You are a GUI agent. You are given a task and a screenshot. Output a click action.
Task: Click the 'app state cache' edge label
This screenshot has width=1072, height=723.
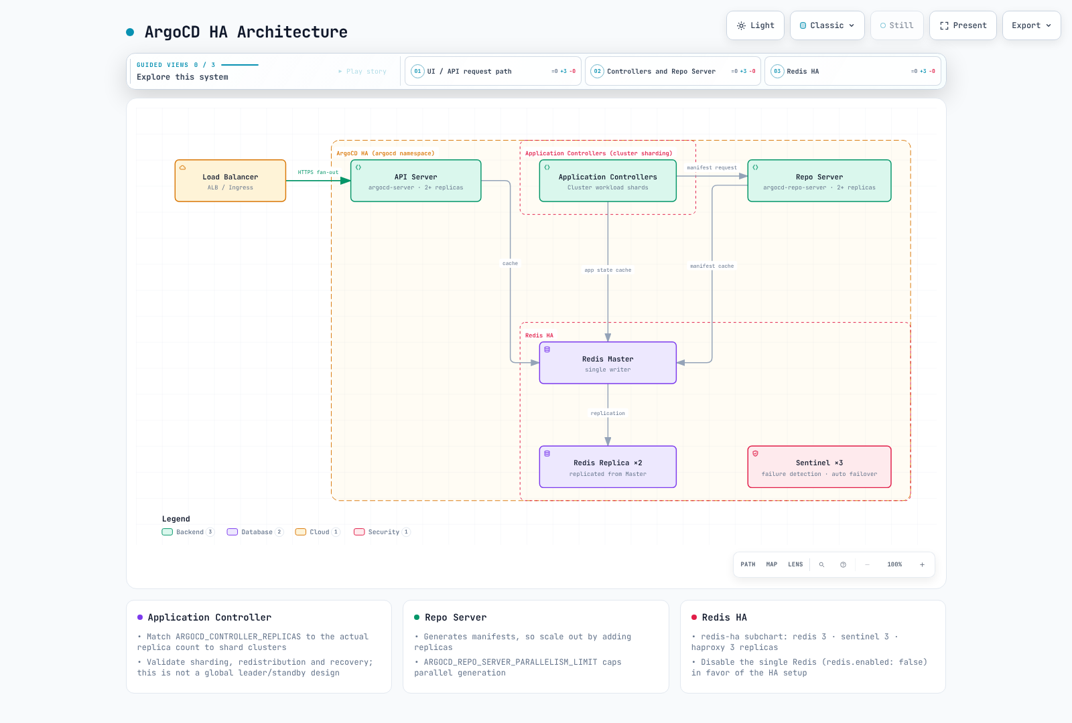coord(608,270)
